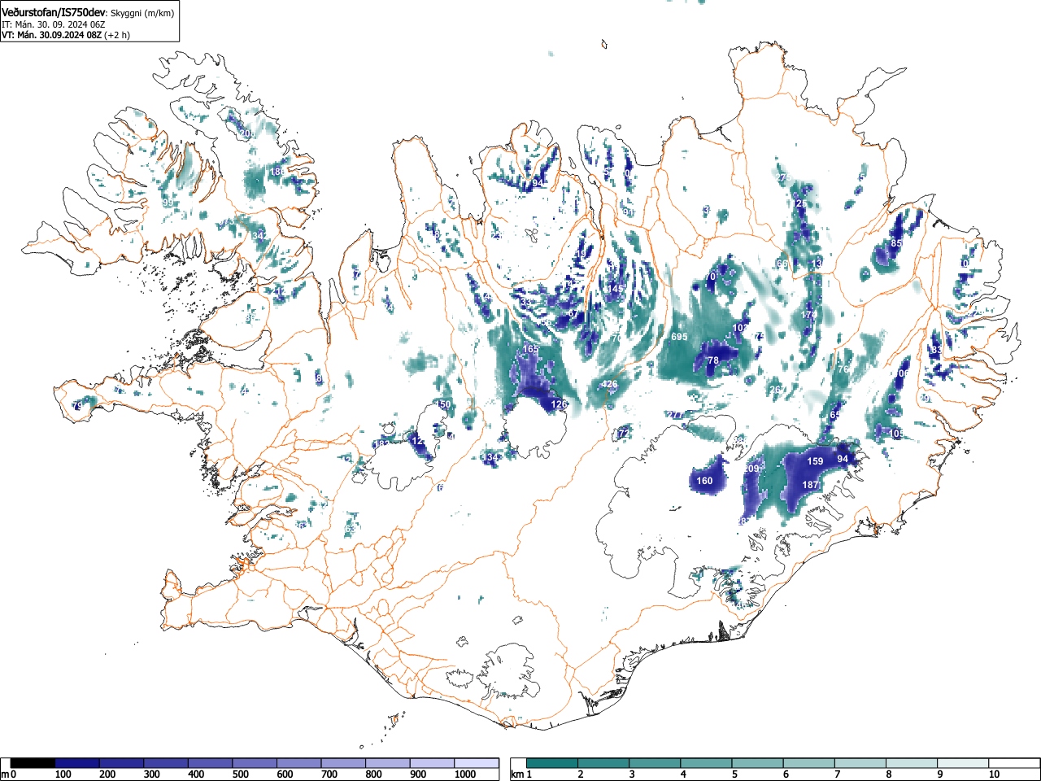Pick the 5–6 km legend swatch
Viewport: 1041px width, 781px height.
(x=758, y=763)
